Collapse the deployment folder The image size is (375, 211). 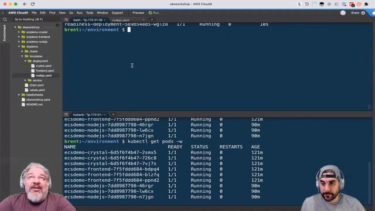click(x=25, y=61)
